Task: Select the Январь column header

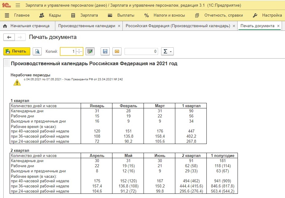Action: (x=97, y=106)
